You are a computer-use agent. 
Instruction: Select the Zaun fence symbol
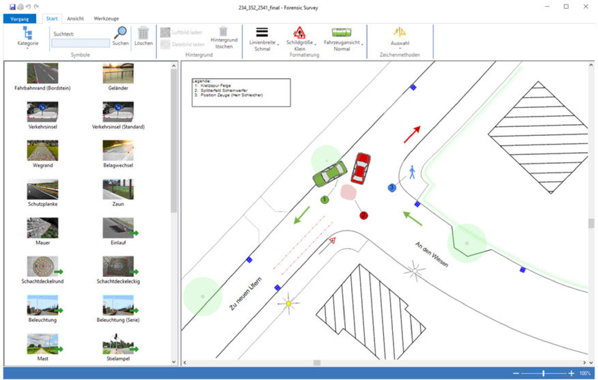118,189
